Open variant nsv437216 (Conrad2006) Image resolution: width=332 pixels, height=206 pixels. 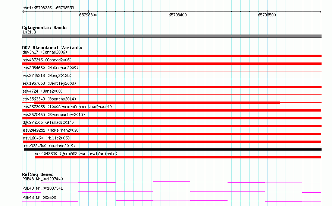47,60
